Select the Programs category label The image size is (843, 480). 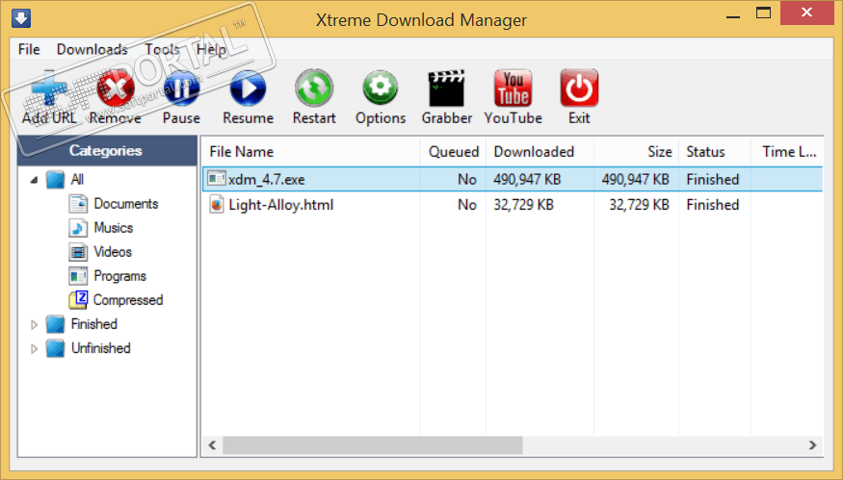(119, 276)
